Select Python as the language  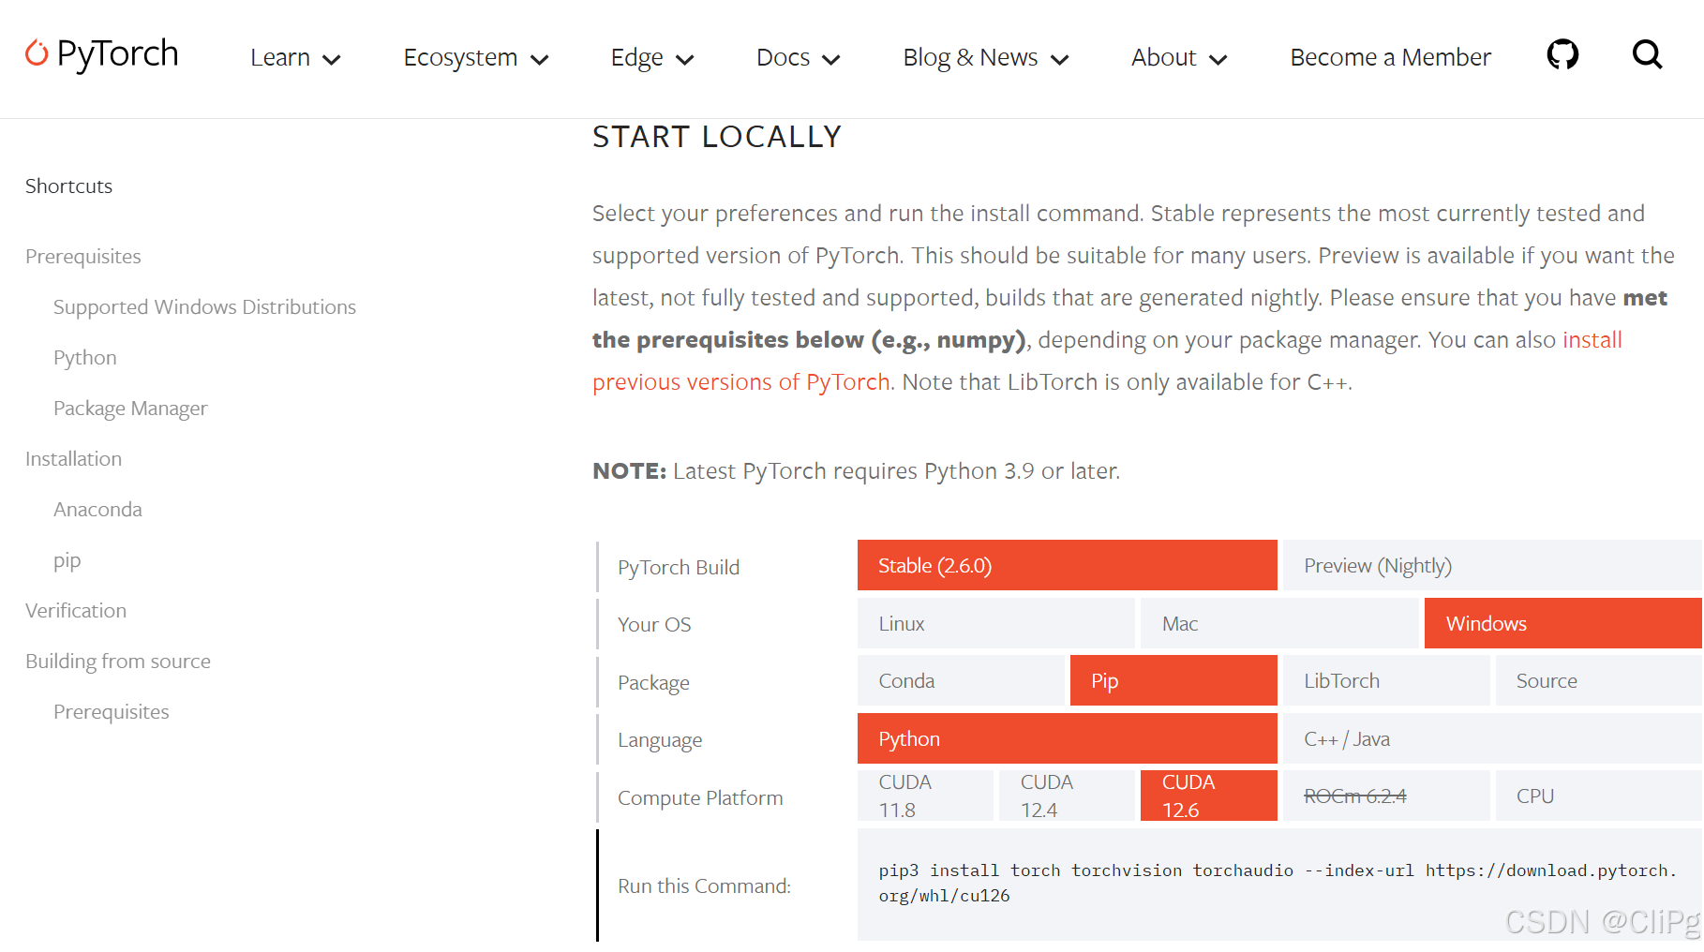[x=1067, y=738]
